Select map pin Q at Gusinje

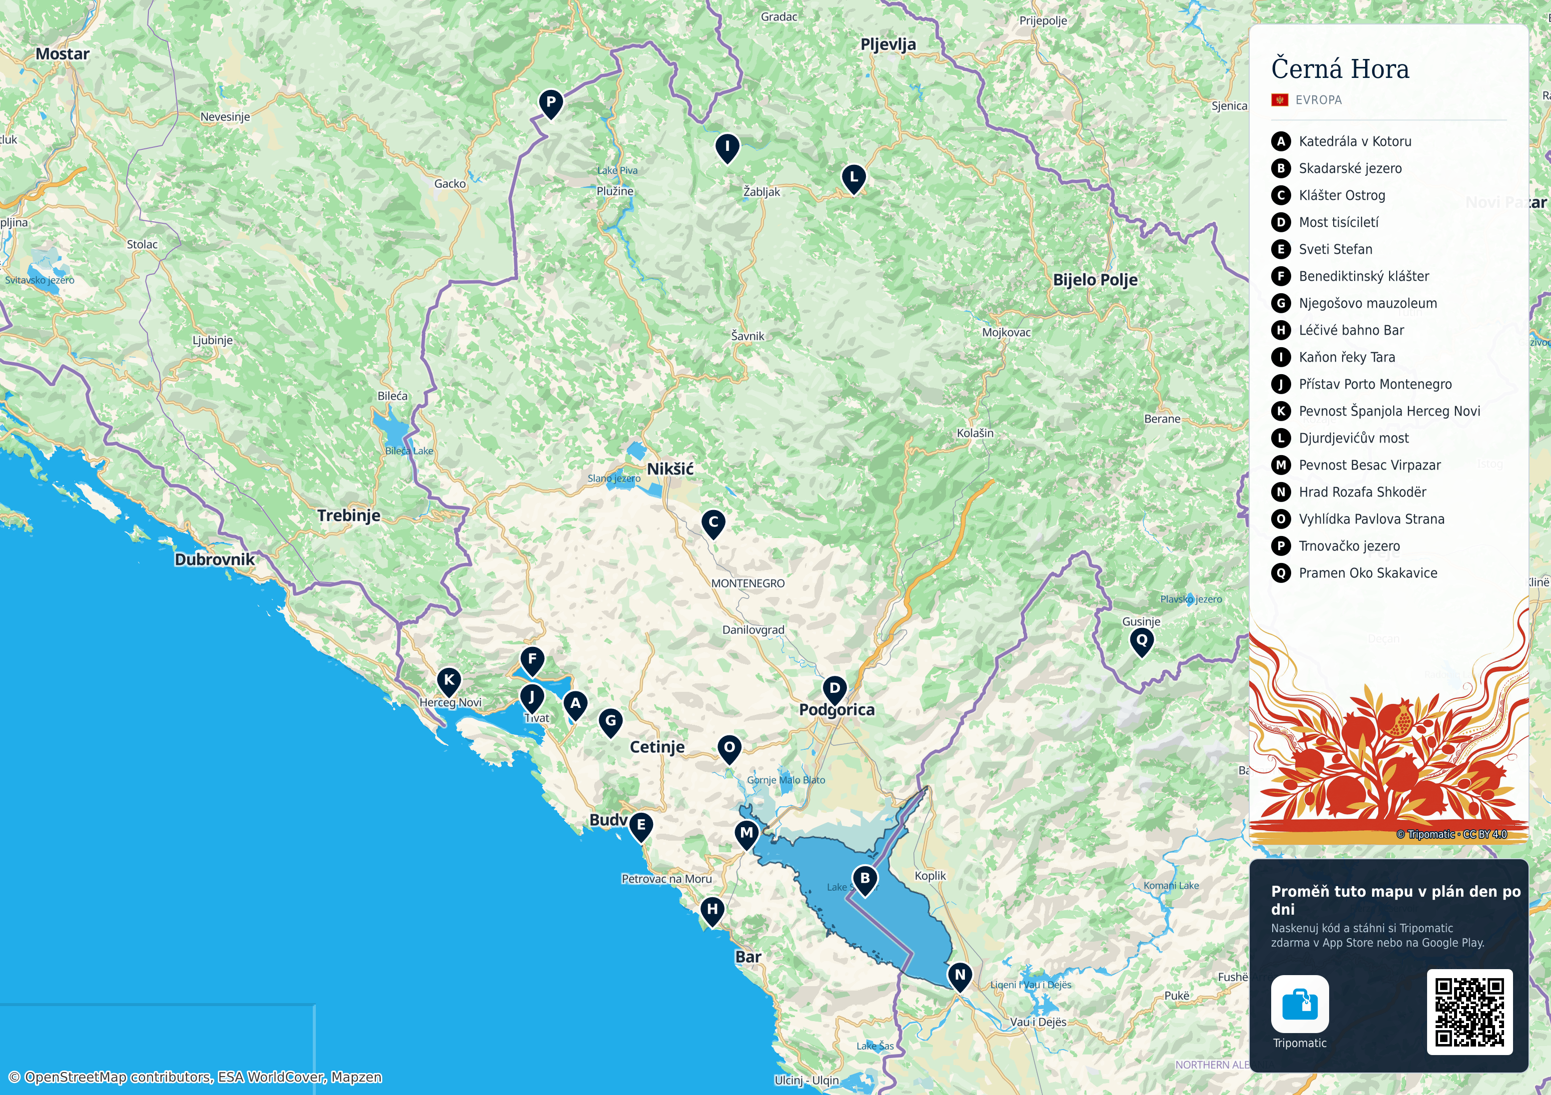coord(1142,642)
